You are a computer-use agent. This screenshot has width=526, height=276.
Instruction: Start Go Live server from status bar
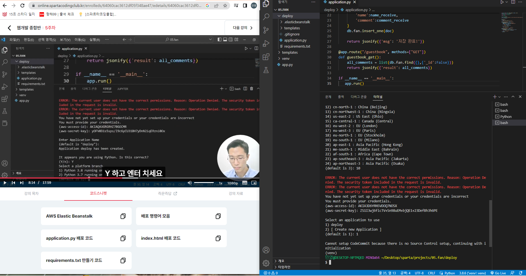[498, 273]
